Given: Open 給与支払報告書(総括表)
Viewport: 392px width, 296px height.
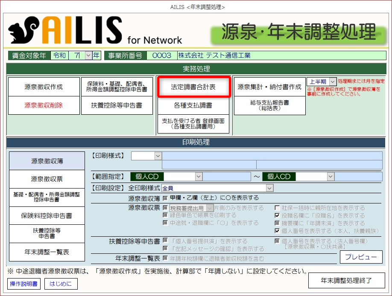Looking at the screenshot, I should (x=269, y=105).
